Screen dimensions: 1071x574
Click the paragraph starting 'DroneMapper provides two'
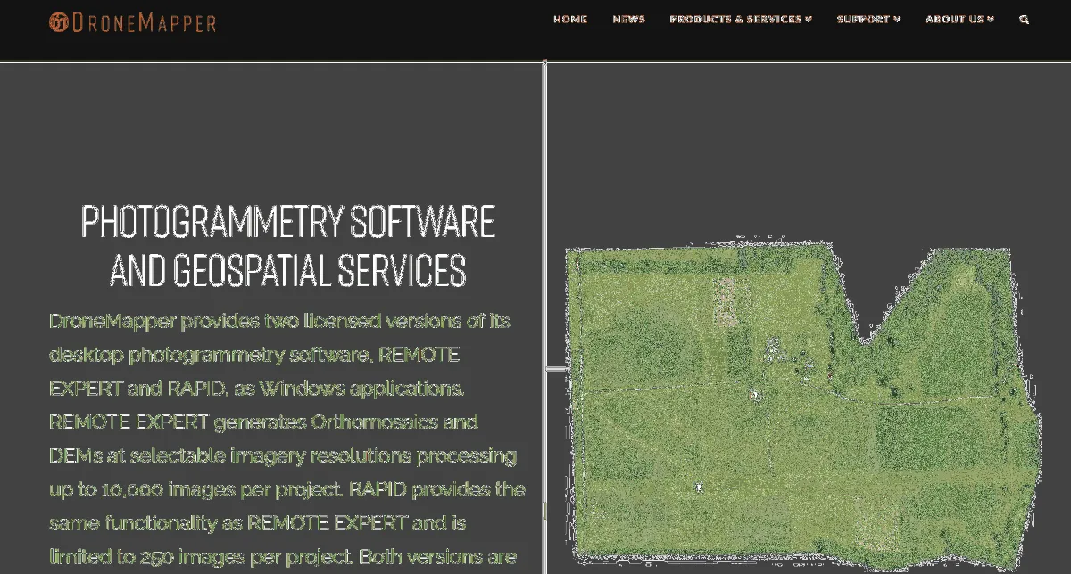[287, 439]
